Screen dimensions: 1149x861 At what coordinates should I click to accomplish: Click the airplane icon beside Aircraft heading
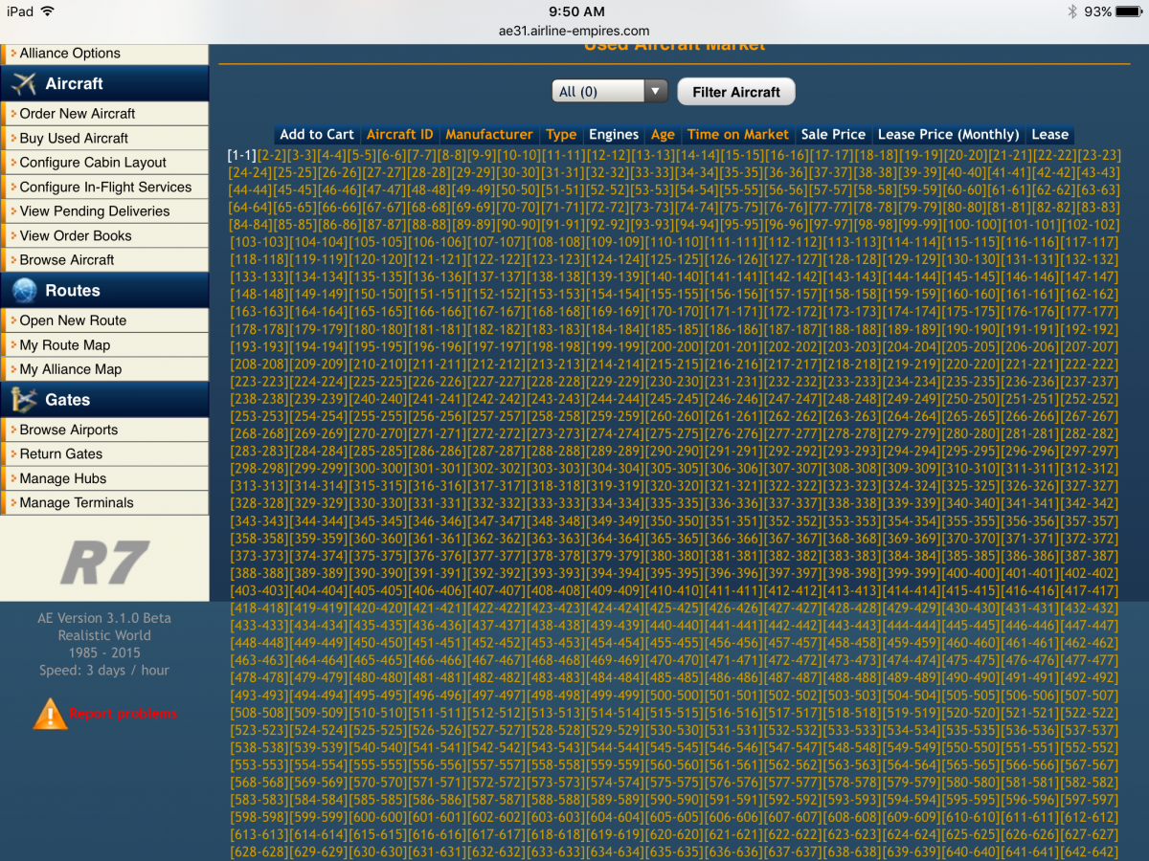coord(23,84)
